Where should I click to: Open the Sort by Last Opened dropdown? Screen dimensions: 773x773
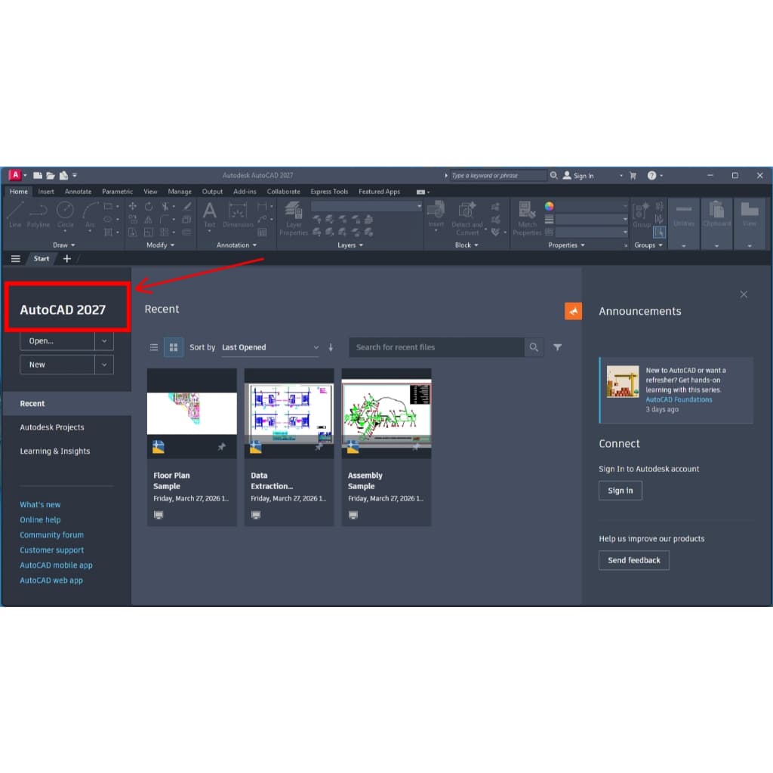[270, 347]
